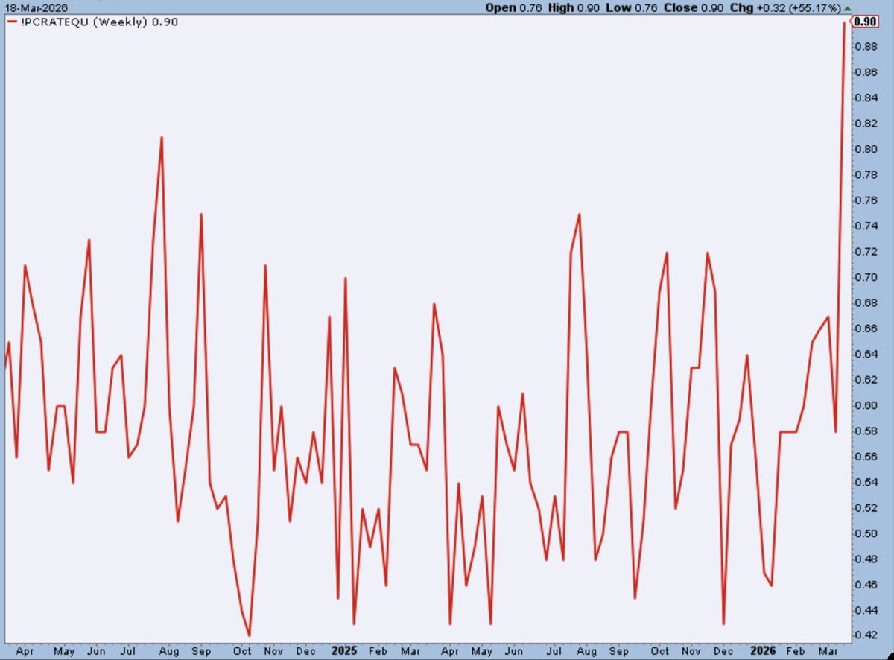Click the Oct label just before 2025

pos(244,650)
